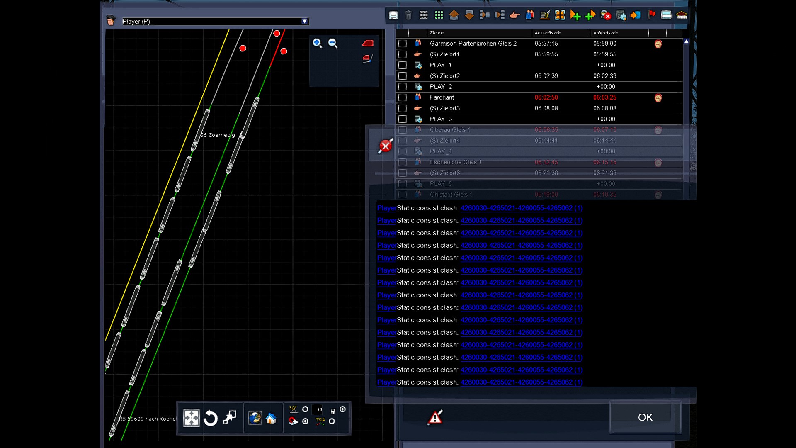The width and height of the screenshot is (796, 448).
Task: Click the timetable scrollbar up arrow
Action: tap(687, 41)
